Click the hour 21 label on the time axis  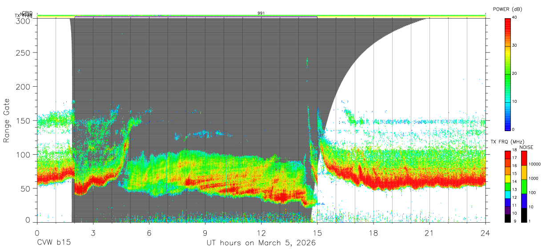click(429, 232)
